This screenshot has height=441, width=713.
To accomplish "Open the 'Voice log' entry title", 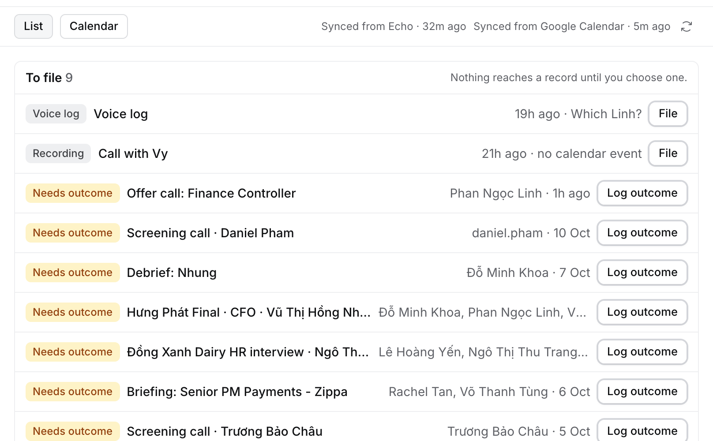I will [x=121, y=114].
